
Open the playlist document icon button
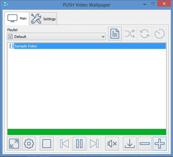tap(115, 34)
